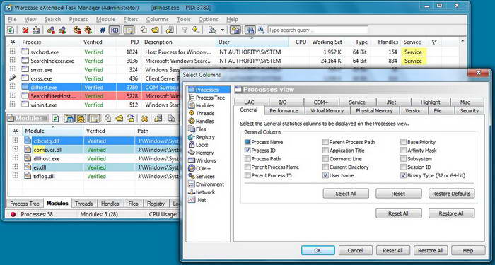495x265 pixels.
Task: Open the Highlight tab
Action: 430,102
